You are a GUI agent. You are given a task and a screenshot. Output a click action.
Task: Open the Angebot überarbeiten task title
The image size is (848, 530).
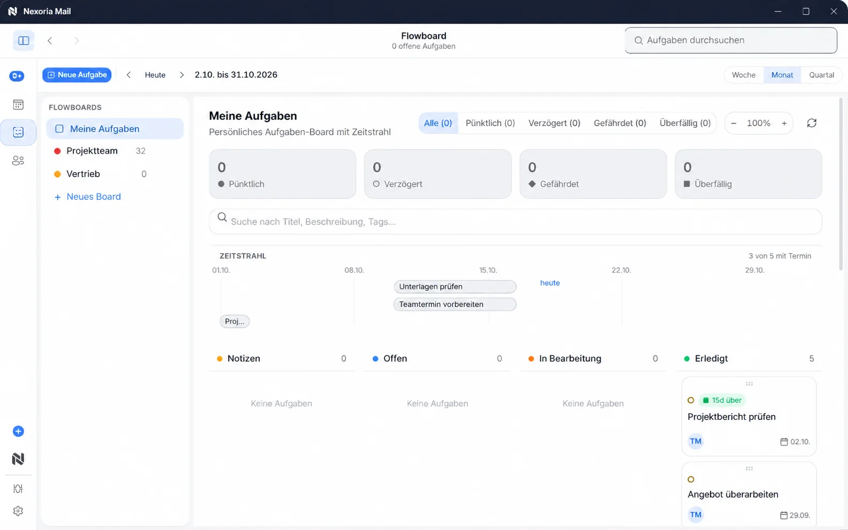733,494
